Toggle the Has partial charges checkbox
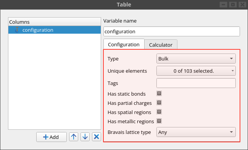This screenshot has width=248, height=150. click(159, 103)
